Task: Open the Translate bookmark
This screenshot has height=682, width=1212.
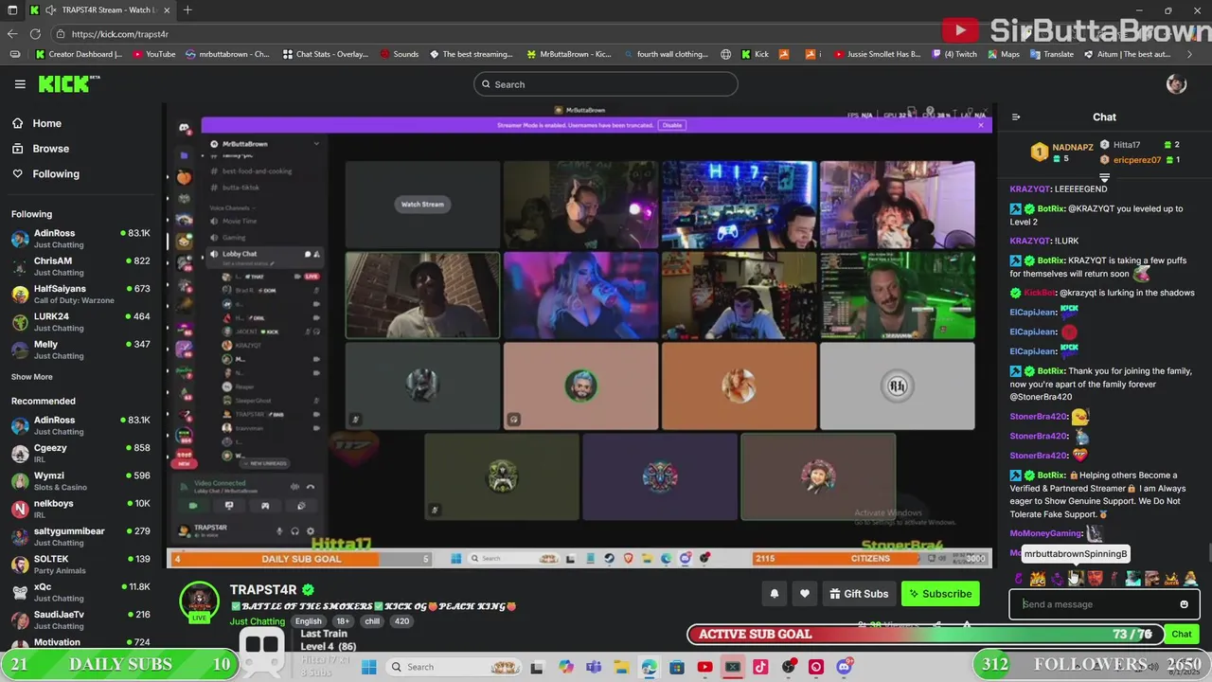Action: coord(1051,55)
